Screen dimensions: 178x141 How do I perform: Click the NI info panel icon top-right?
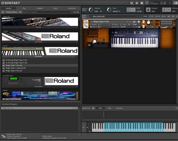tap(176, 3)
